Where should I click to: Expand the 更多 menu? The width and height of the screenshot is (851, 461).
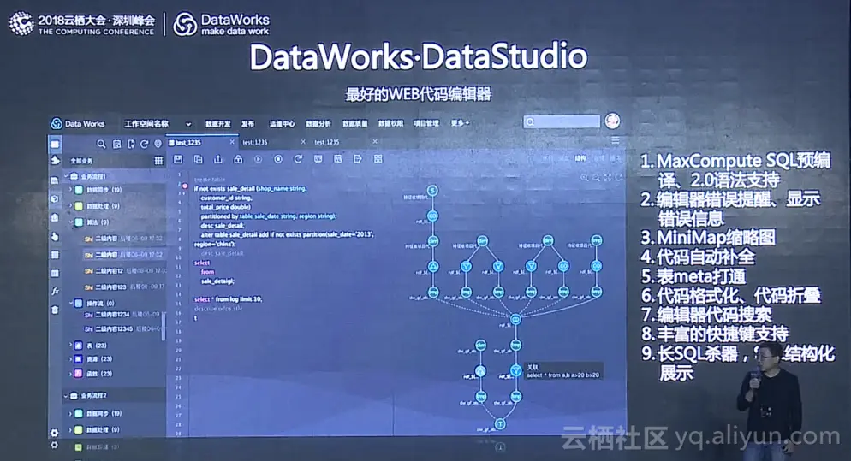coord(460,123)
